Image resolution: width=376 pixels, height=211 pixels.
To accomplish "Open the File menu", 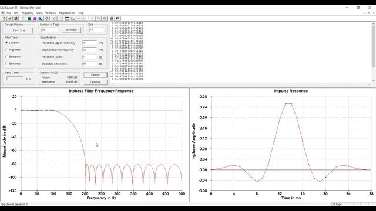I will [x=9, y=13].
